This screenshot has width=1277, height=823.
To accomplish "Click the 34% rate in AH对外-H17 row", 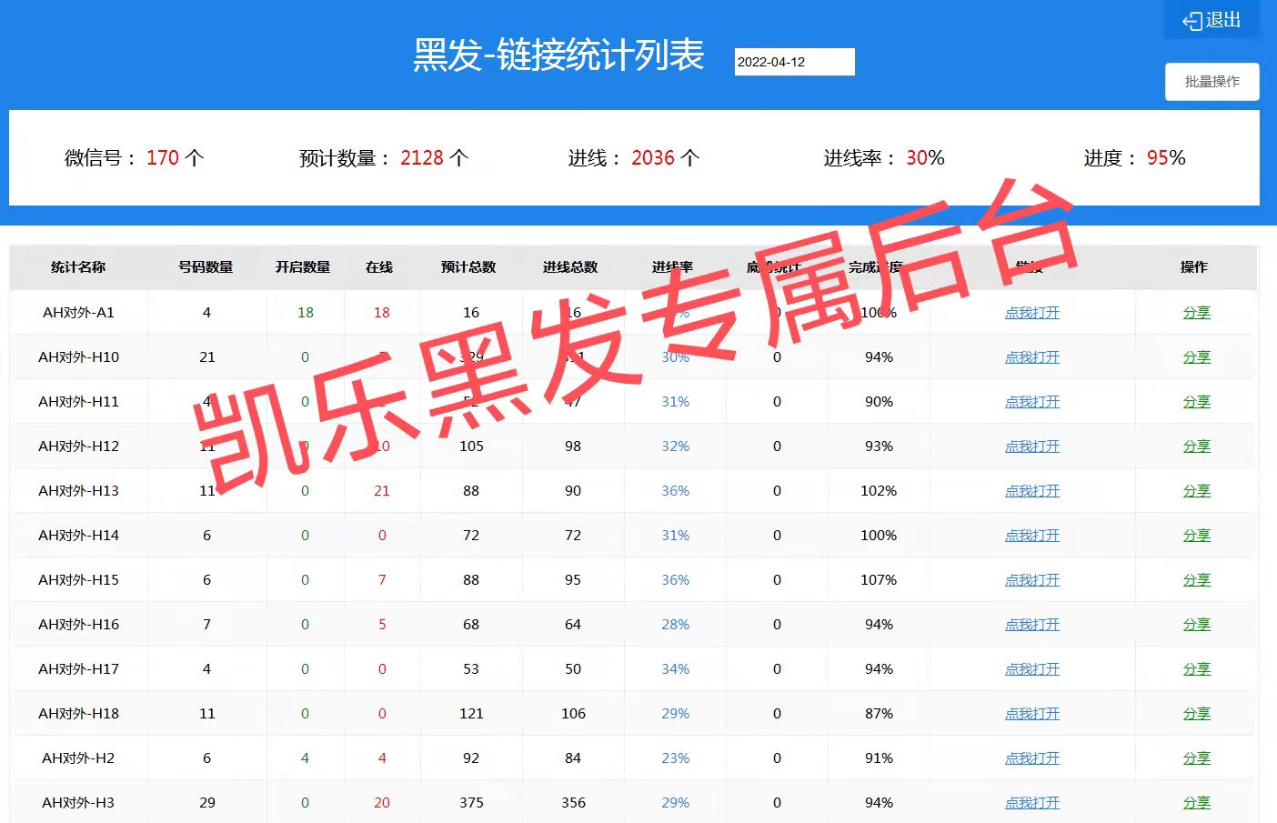I will 675,669.
